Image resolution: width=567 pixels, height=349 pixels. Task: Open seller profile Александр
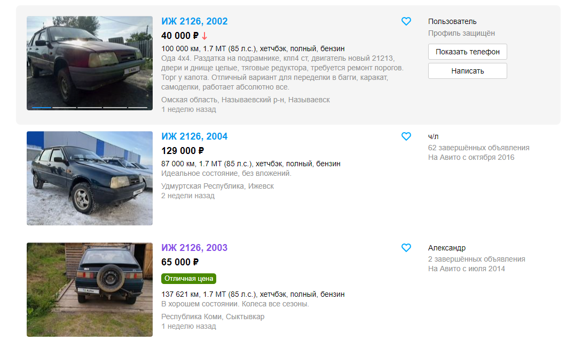point(447,248)
